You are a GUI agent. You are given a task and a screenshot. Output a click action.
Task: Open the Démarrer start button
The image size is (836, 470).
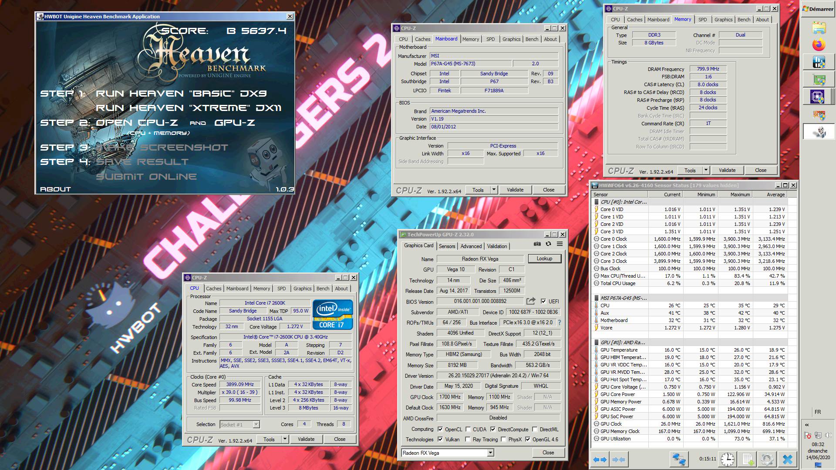pos(818,9)
